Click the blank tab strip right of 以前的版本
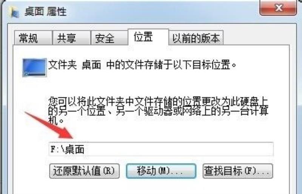 point(256,38)
